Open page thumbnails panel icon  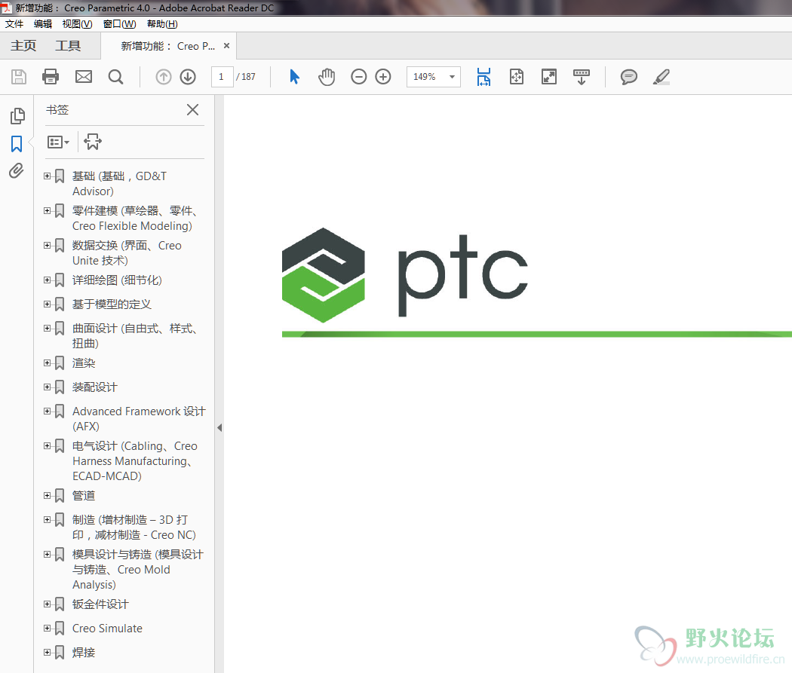tap(17, 115)
